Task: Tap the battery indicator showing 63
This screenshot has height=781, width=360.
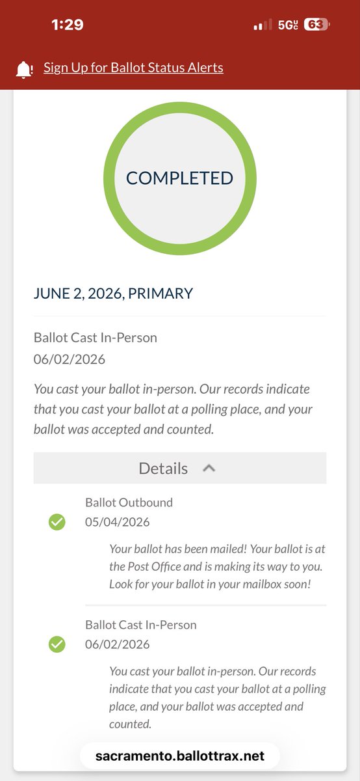Action: point(316,25)
